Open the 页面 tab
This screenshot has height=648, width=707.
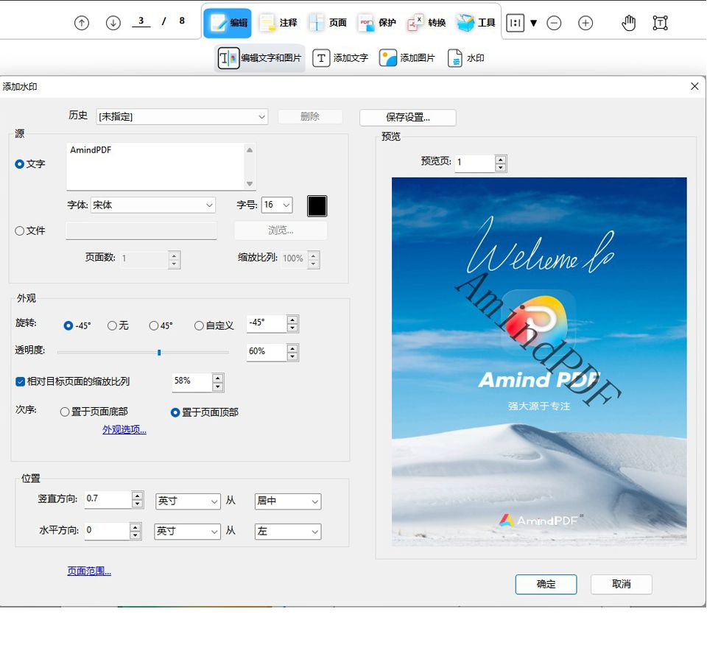327,23
